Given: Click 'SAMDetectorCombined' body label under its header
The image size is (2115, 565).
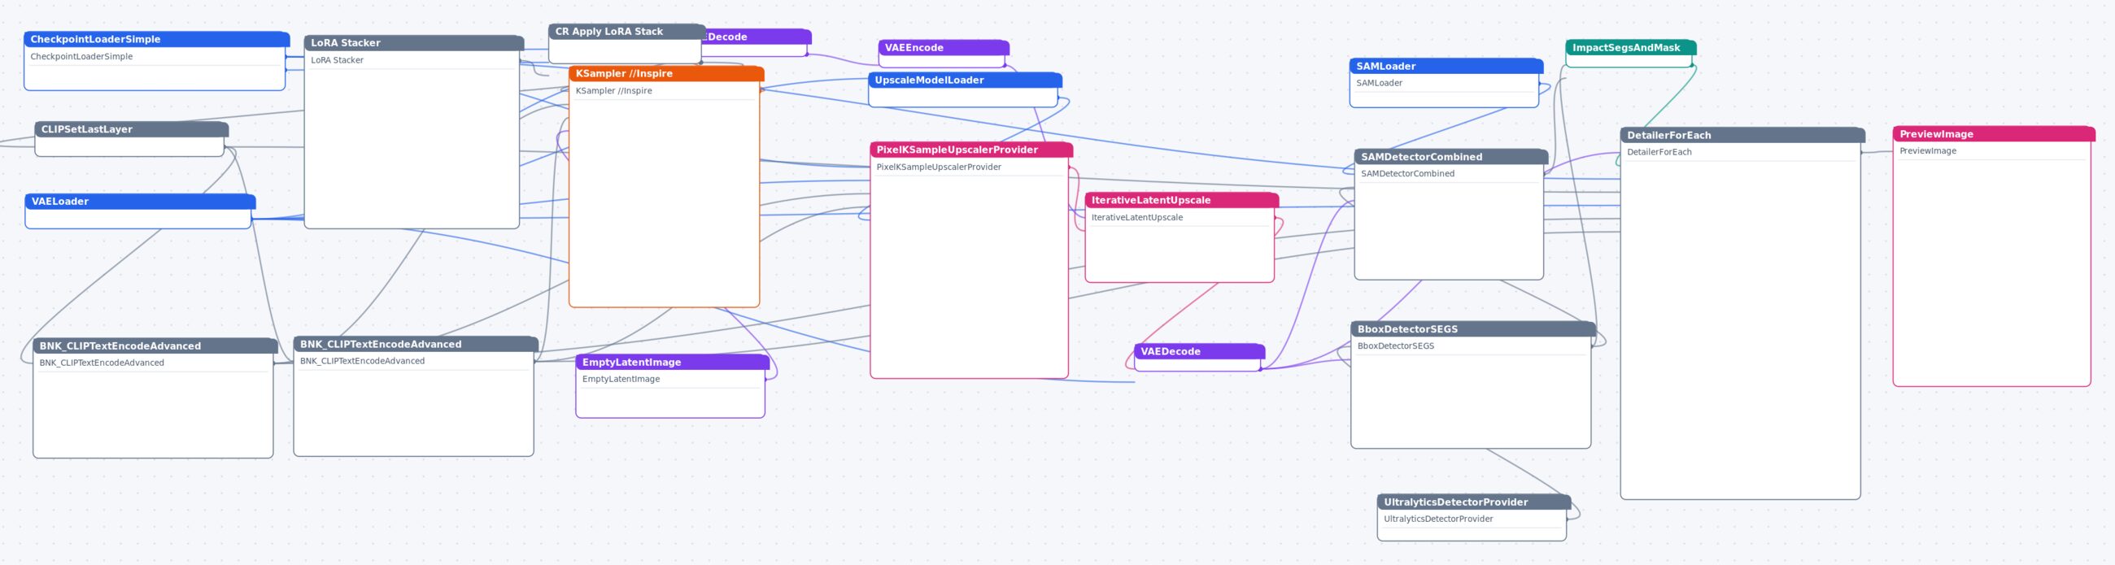Looking at the screenshot, I should (1407, 174).
